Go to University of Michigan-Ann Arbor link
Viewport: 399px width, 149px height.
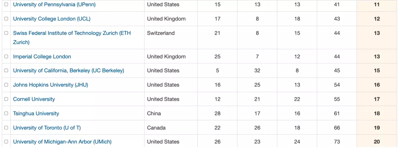(x=62, y=142)
